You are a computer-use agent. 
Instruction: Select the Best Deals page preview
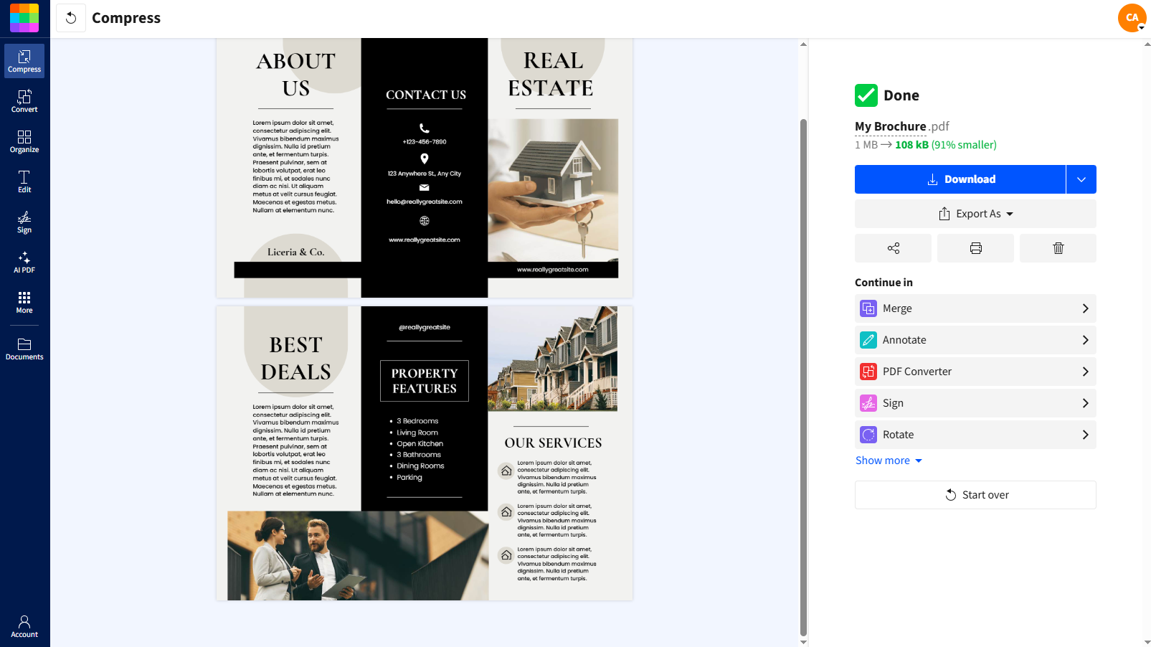pyautogui.click(x=424, y=452)
